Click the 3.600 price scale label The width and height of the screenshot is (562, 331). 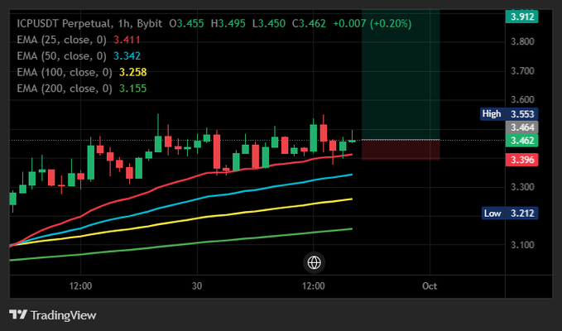[522, 99]
